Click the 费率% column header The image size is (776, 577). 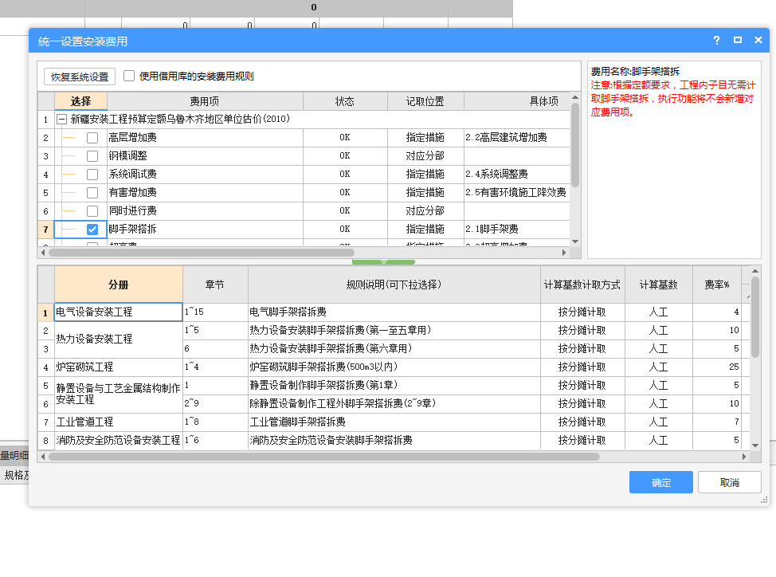(x=716, y=285)
